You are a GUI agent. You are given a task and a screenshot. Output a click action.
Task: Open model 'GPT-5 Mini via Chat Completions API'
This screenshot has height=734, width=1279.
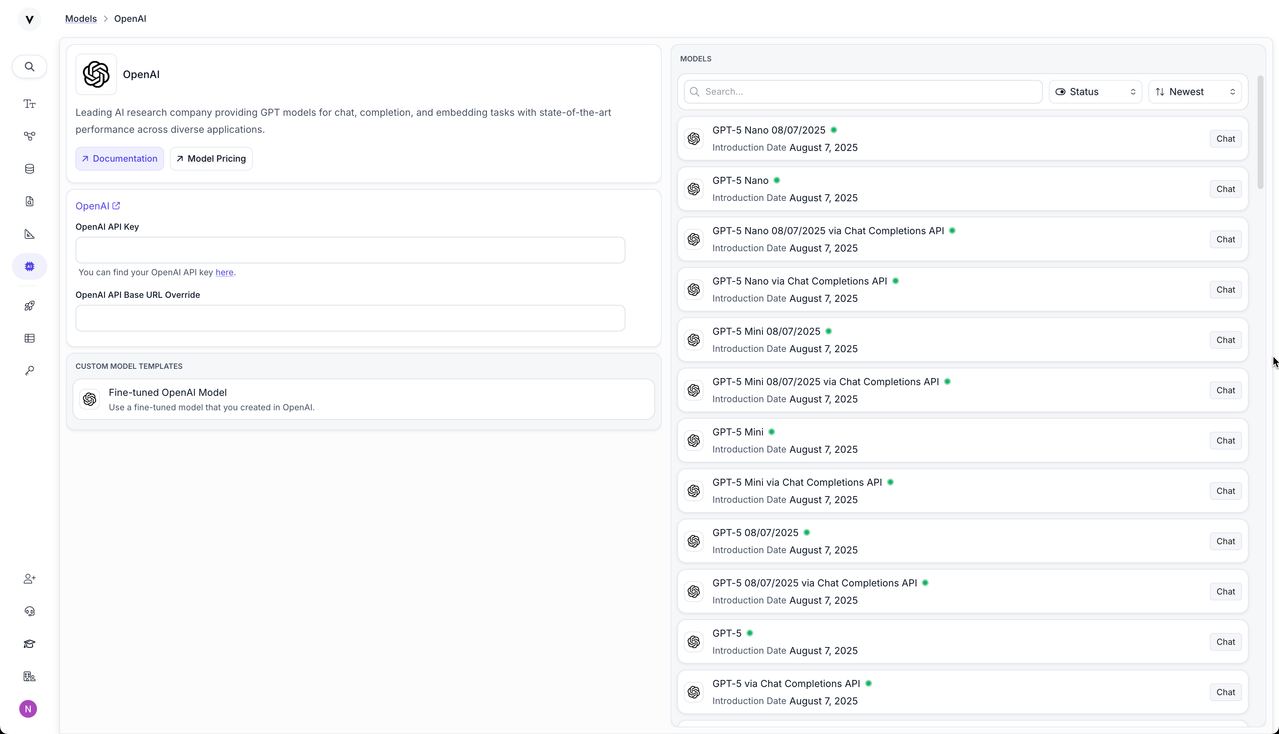(x=963, y=491)
